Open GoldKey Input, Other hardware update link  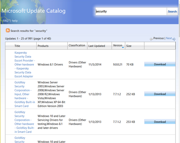pos(25,94)
